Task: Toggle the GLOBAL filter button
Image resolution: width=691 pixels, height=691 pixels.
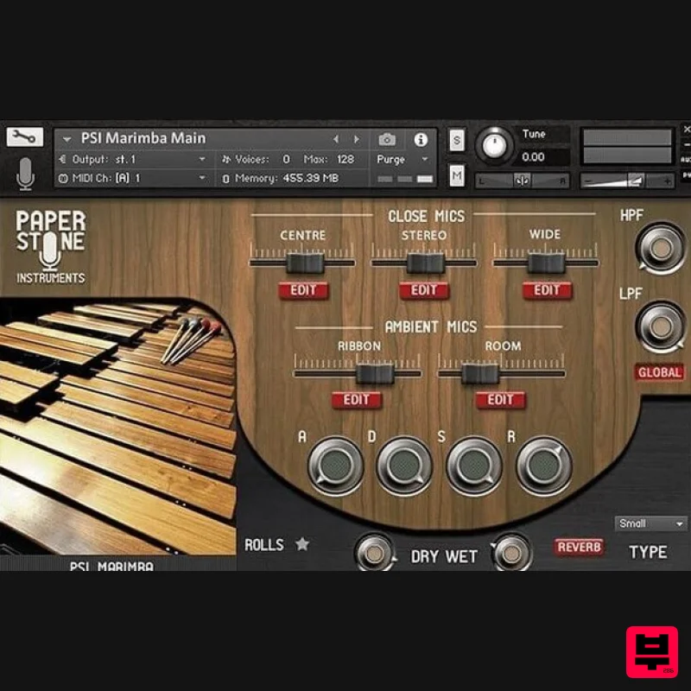Action: (660, 372)
